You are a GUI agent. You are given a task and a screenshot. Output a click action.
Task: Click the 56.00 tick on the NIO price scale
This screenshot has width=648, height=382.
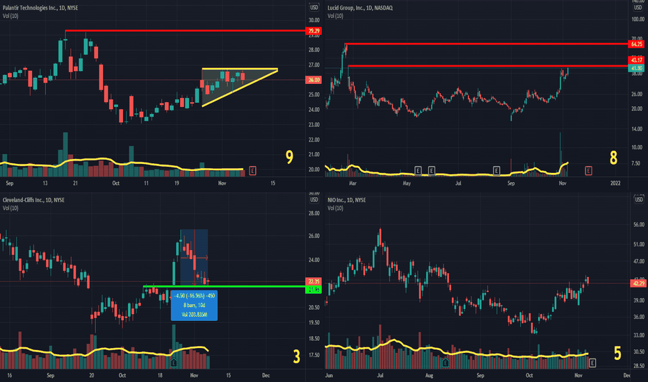click(639, 224)
